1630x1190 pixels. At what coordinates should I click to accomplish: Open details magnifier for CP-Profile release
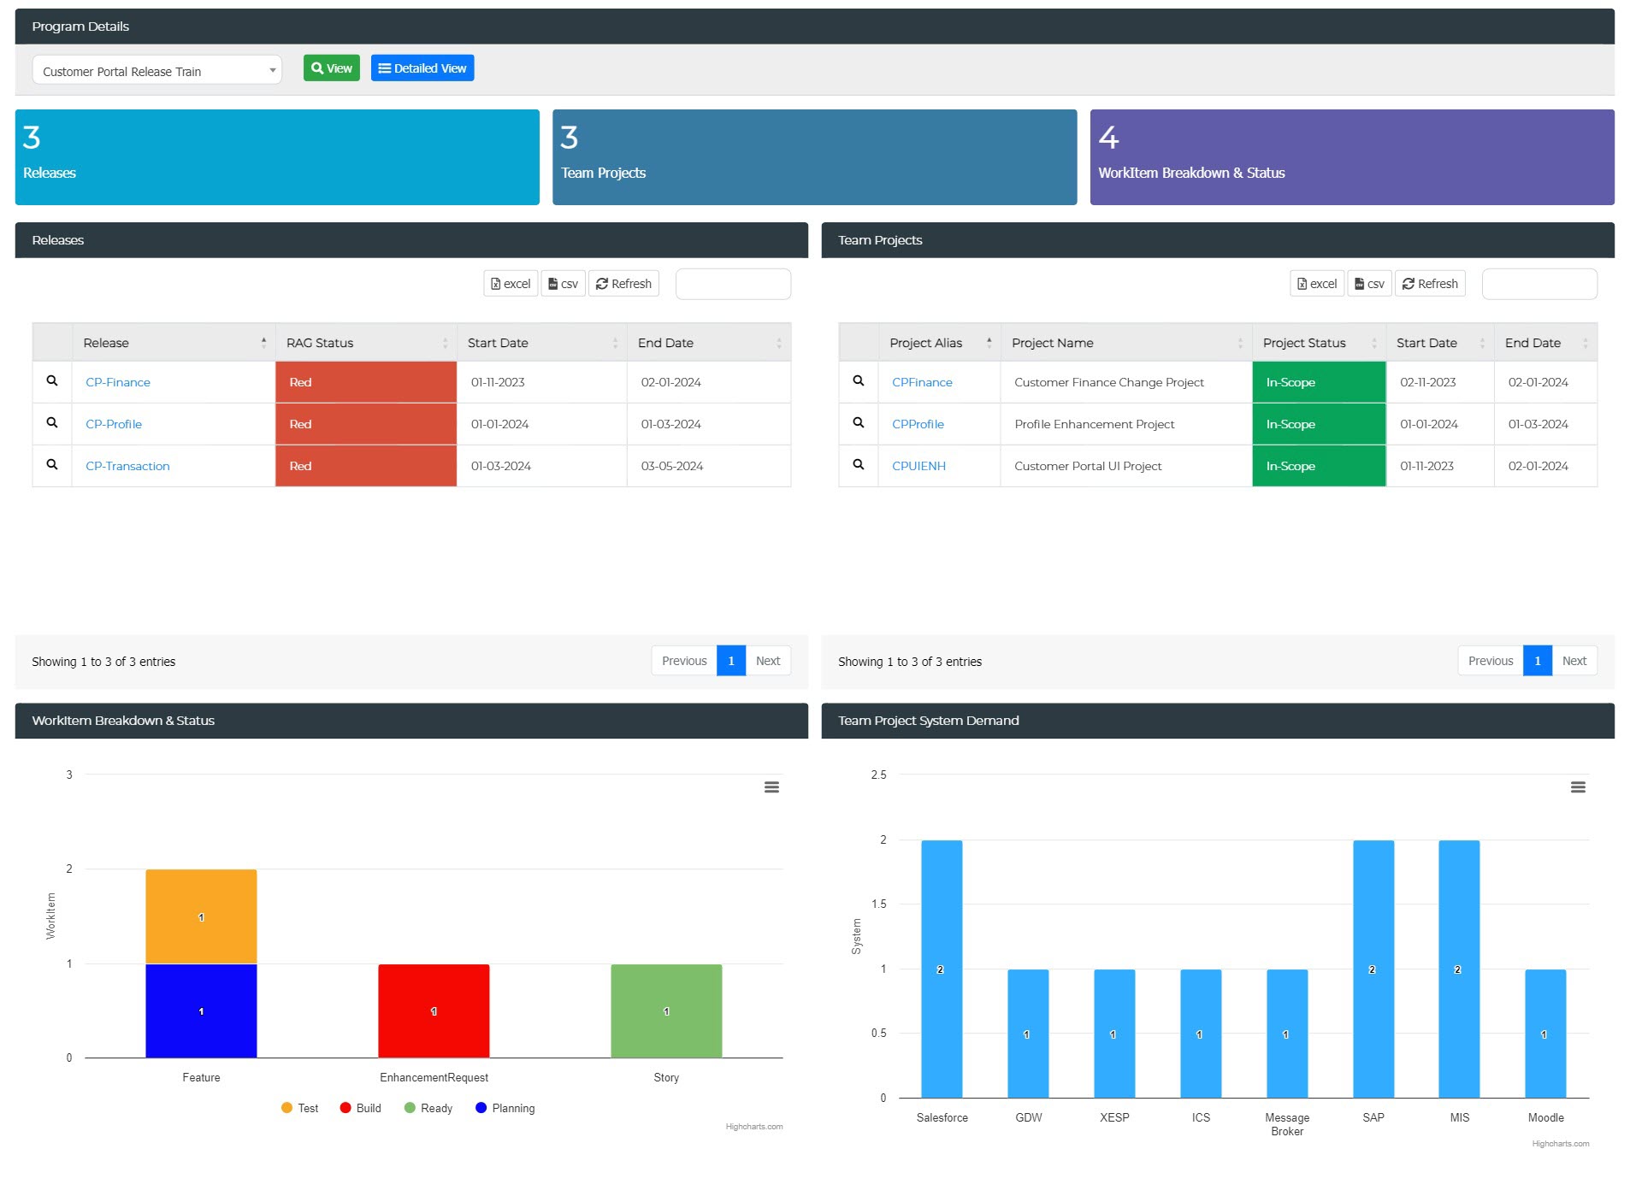(x=52, y=423)
